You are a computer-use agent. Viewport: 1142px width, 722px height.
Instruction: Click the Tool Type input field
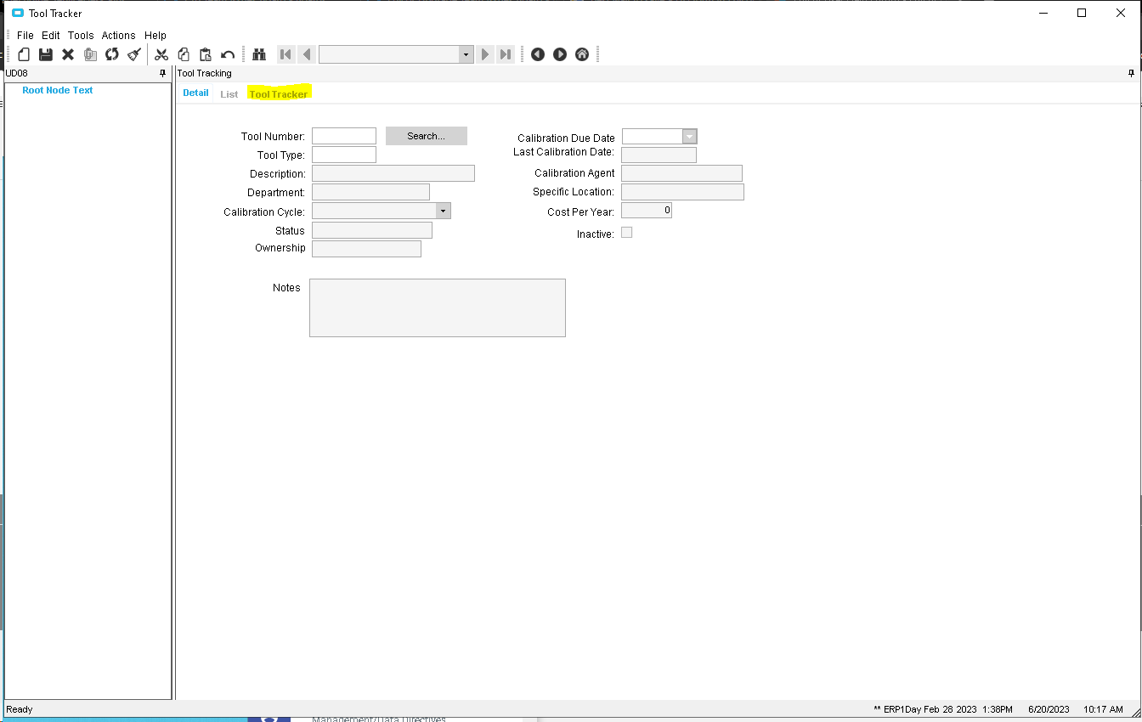tap(344, 155)
